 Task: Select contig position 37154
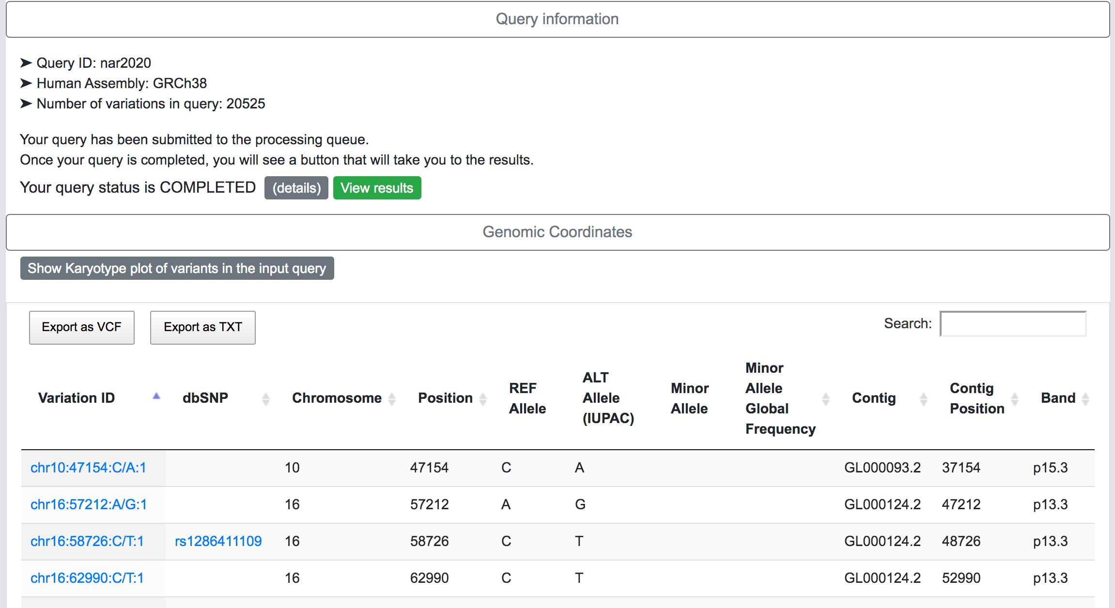[961, 468]
